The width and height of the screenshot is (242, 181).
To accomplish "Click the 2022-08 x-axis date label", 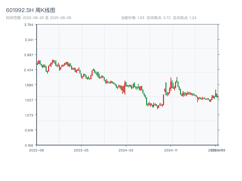I will [x=36, y=150].
